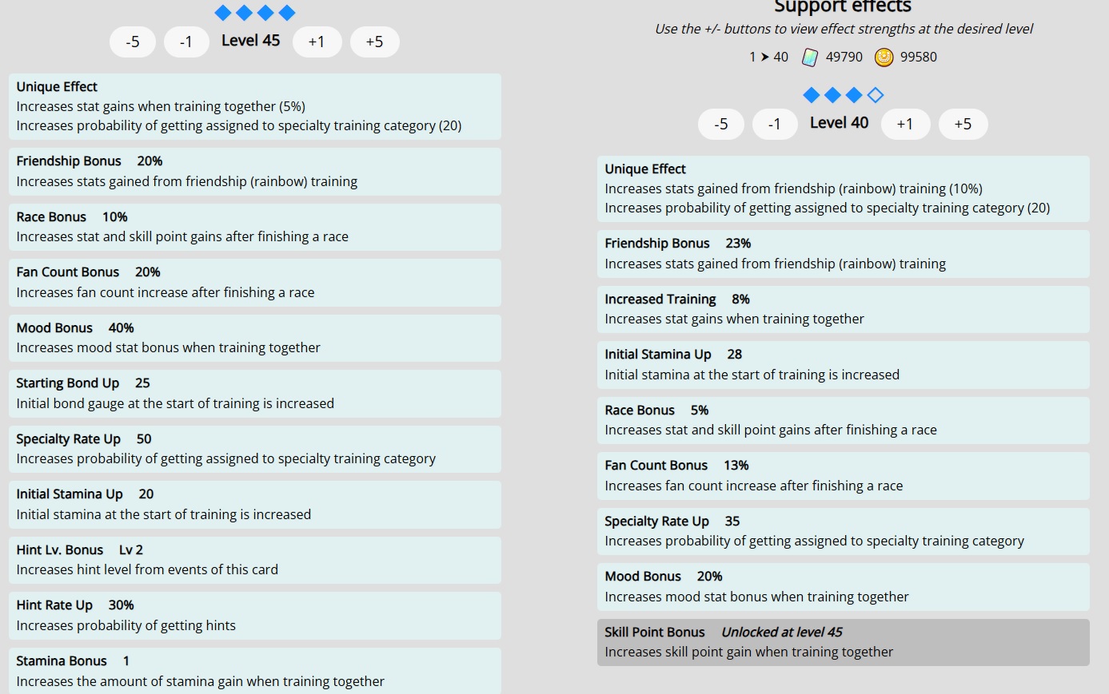This screenshot has width=1109, height=694.
Task: Click the Hint Rate Up 30% row
Action: tap(255, 616)
